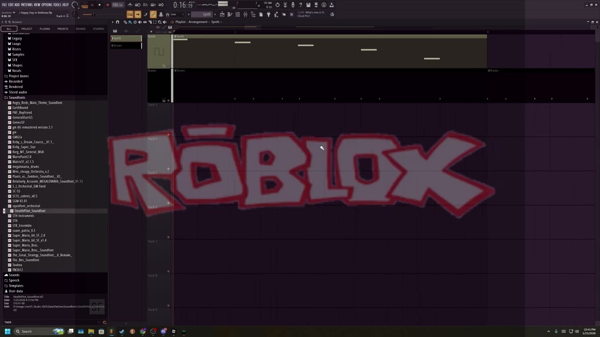Open the OPTIONS menu
Image resolution: width=600 pixels, height=337 pixels.
[47, 5]
